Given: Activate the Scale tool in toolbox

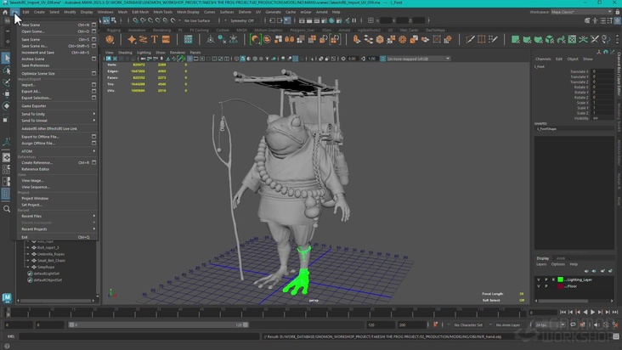Looking at the screenshot, I should [6, 119].
